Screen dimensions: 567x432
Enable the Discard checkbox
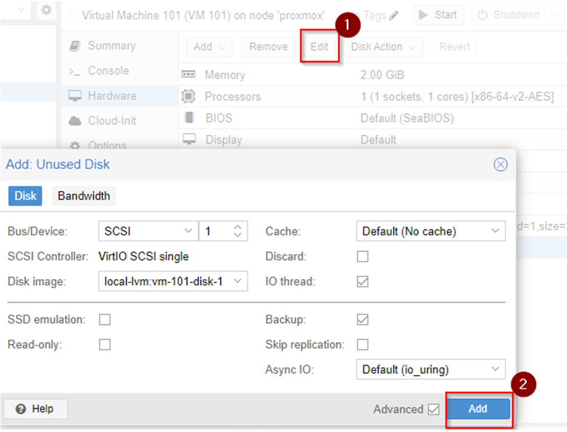click(x=363, y=256)
